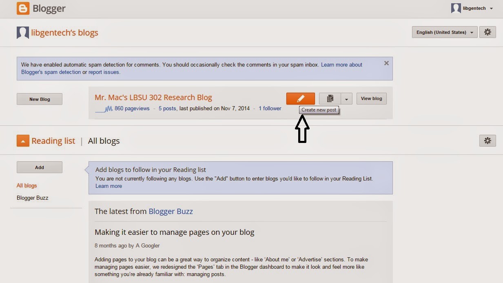Click the New Blog button
Screen dimensions: 503x283
point(40,99)
